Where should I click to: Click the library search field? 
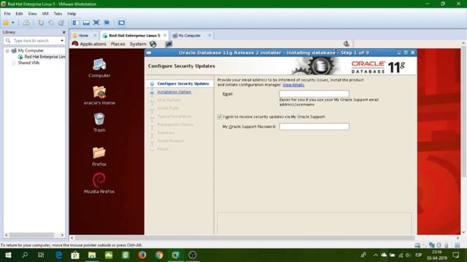35,41
